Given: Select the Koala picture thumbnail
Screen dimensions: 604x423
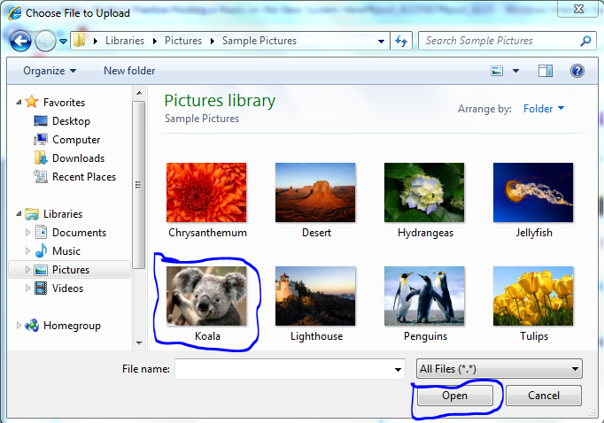Looking at the screenshot, I should tap(206, 296).
